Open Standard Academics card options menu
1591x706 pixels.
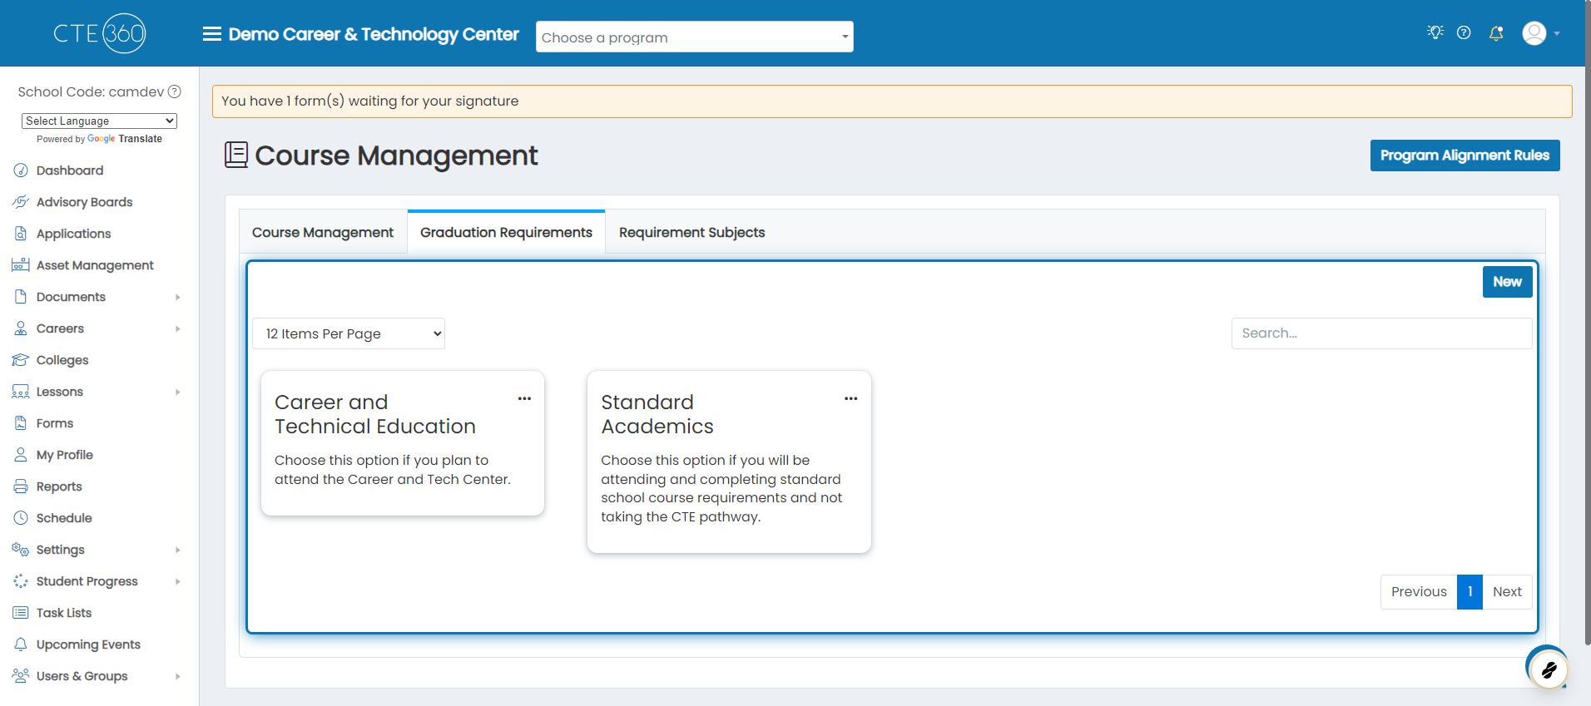tap(850, 398)
